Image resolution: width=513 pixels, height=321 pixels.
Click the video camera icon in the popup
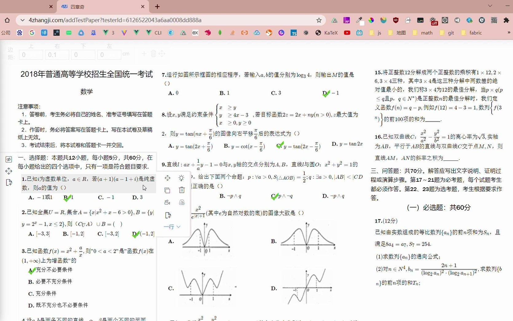[x=167, y=202]
